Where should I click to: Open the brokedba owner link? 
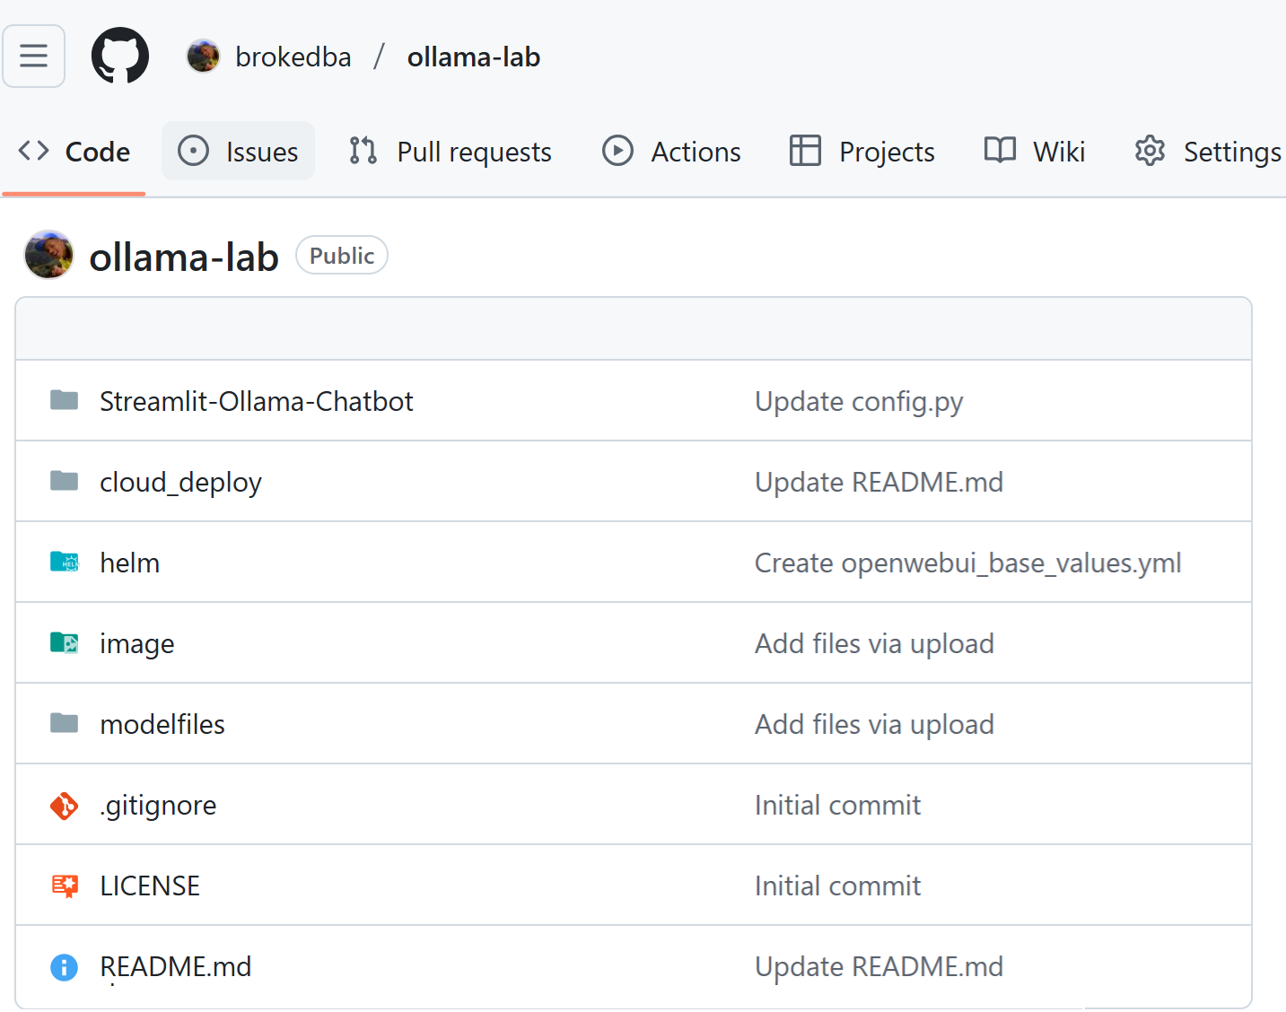coord(293,57)
